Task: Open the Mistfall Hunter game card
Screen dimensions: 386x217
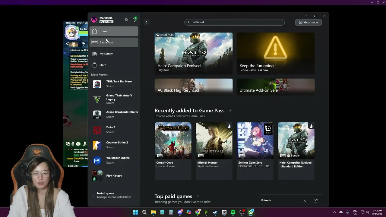Action: coord(214,151)
